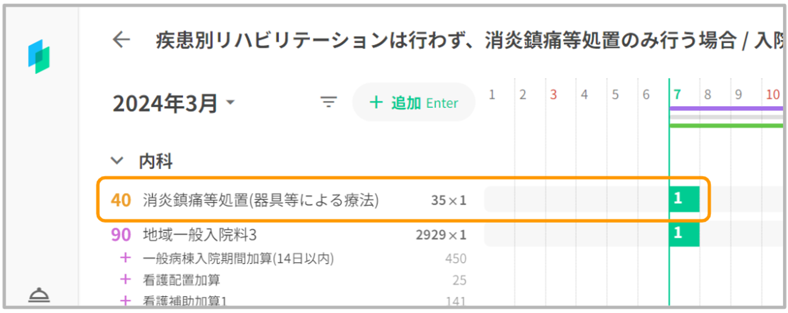Screen dimensions: 788x313
Task: Select day 7 in the calendar header
Action: [677, 94]
